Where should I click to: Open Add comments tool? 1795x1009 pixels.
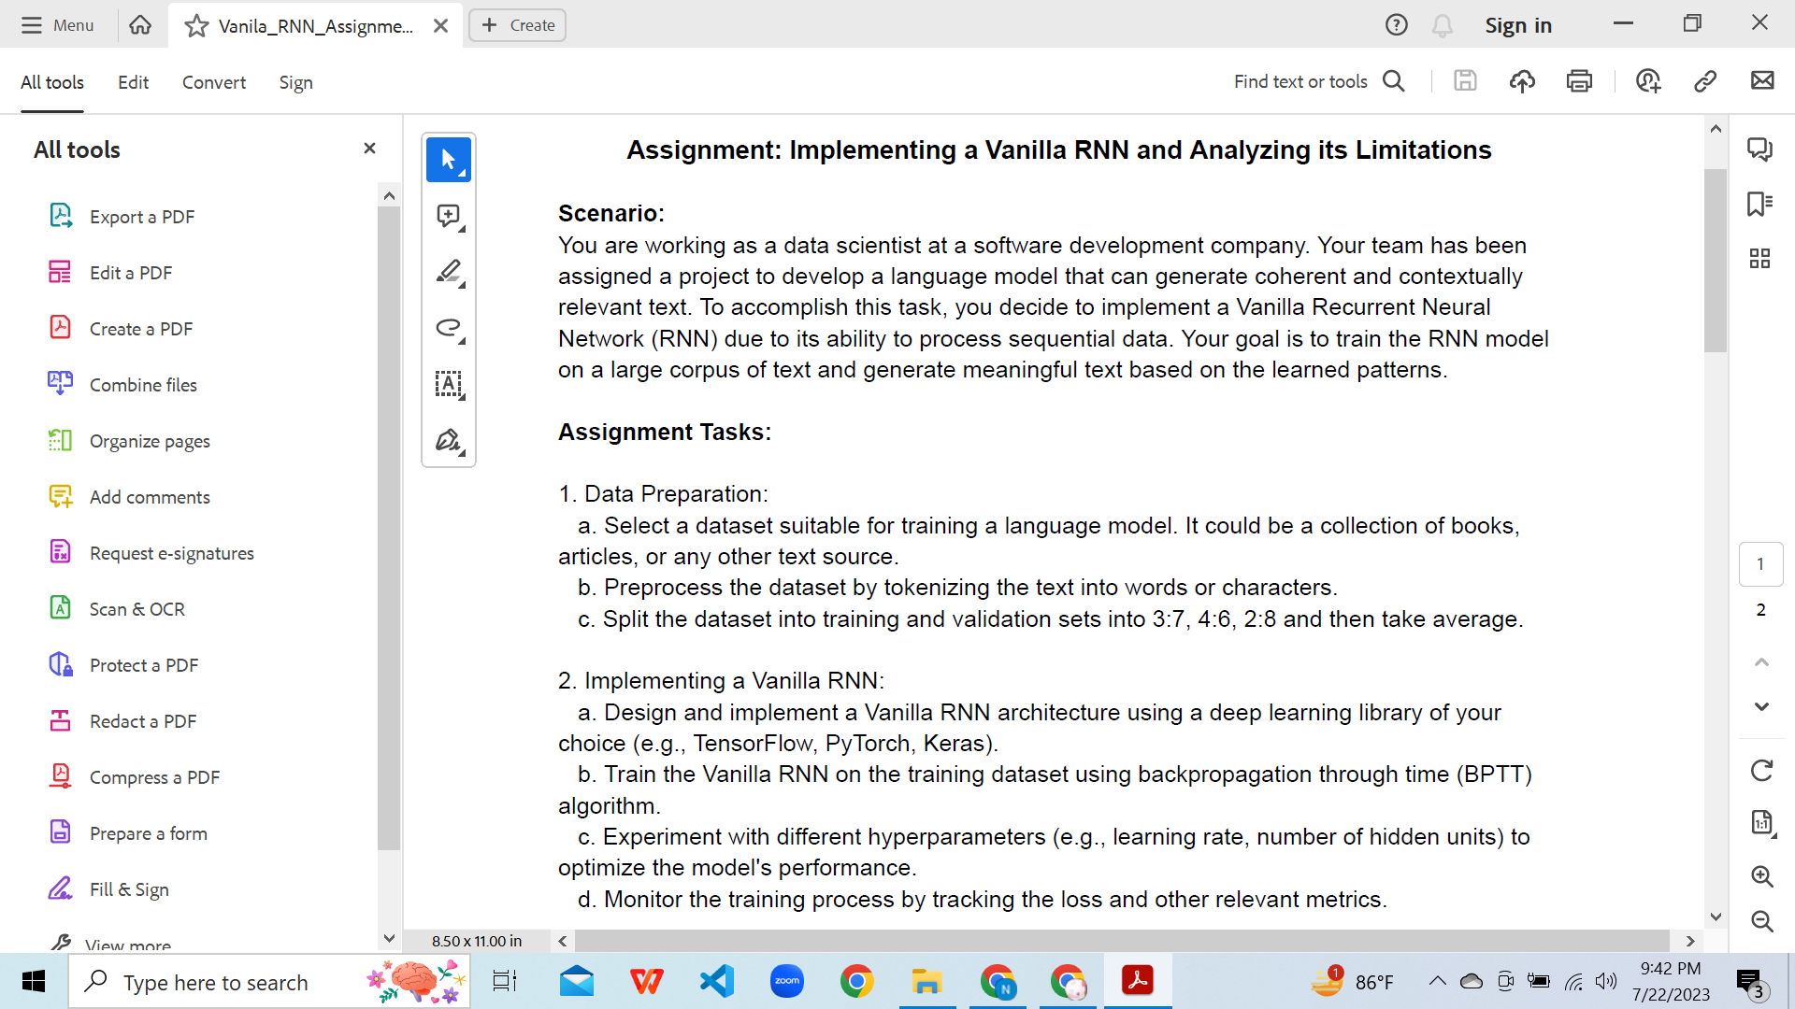pos(129,497)
